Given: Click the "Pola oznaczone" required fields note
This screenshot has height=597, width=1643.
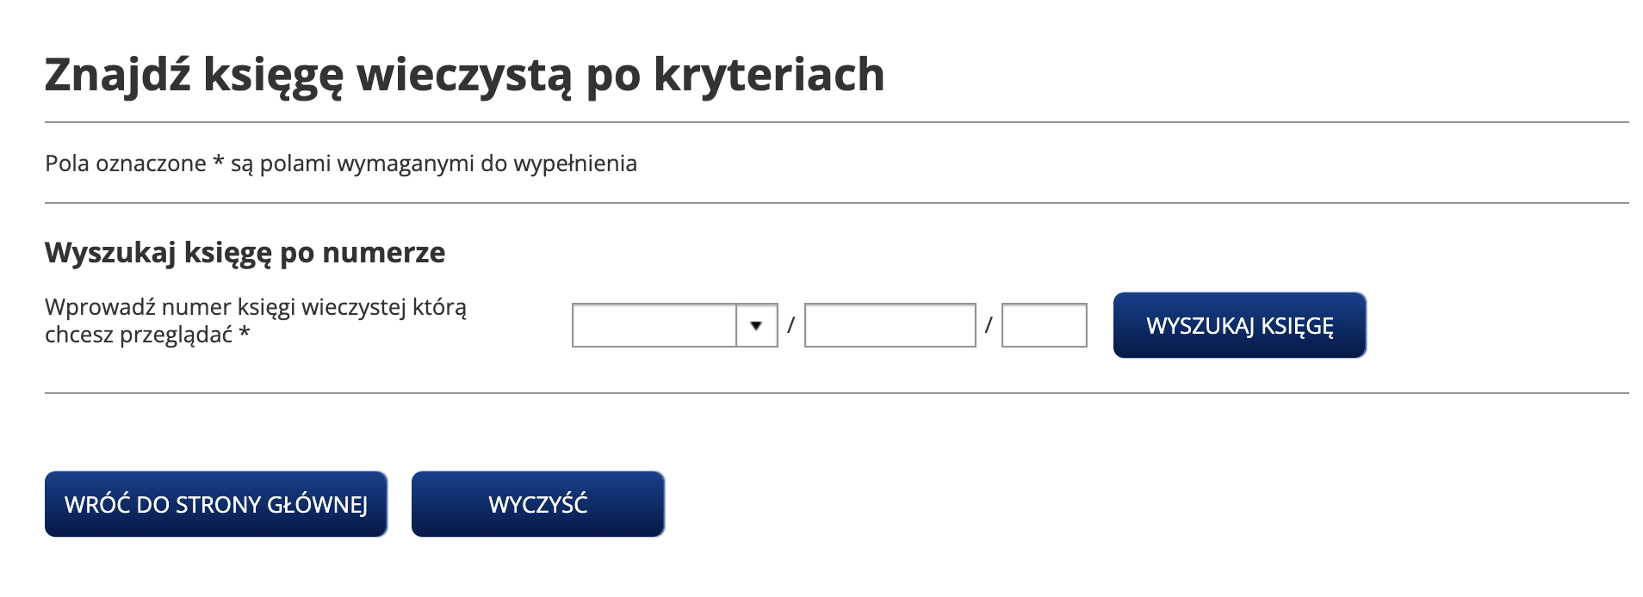Looking at the screenshot, I should [x=341, y=163].
